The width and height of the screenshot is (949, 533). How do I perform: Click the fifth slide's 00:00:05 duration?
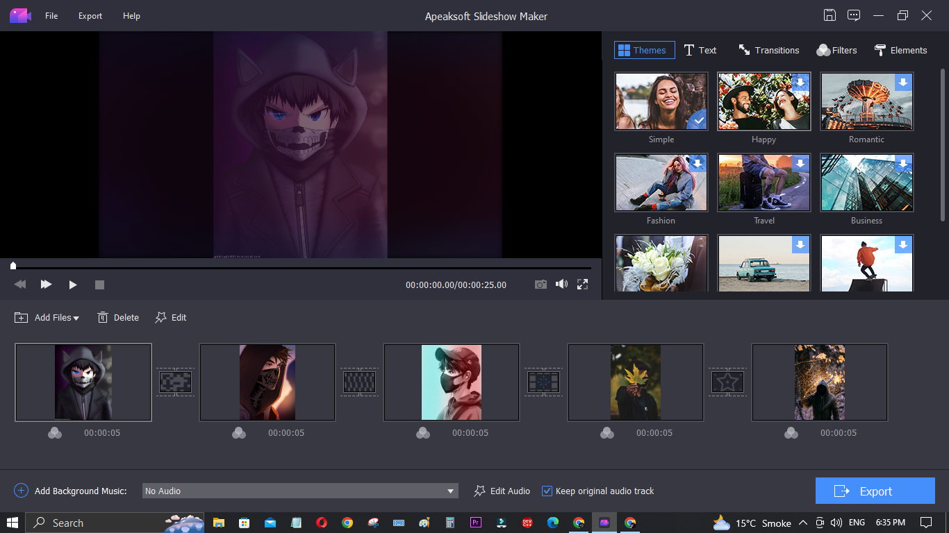point(839,433)
